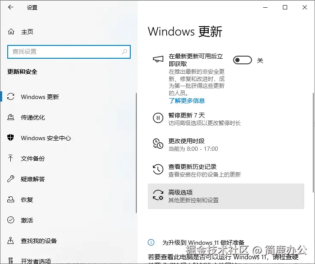Click the tools icon for 开发者选项
The width and height of the screenshot is (315, 264).
(11, 261)
